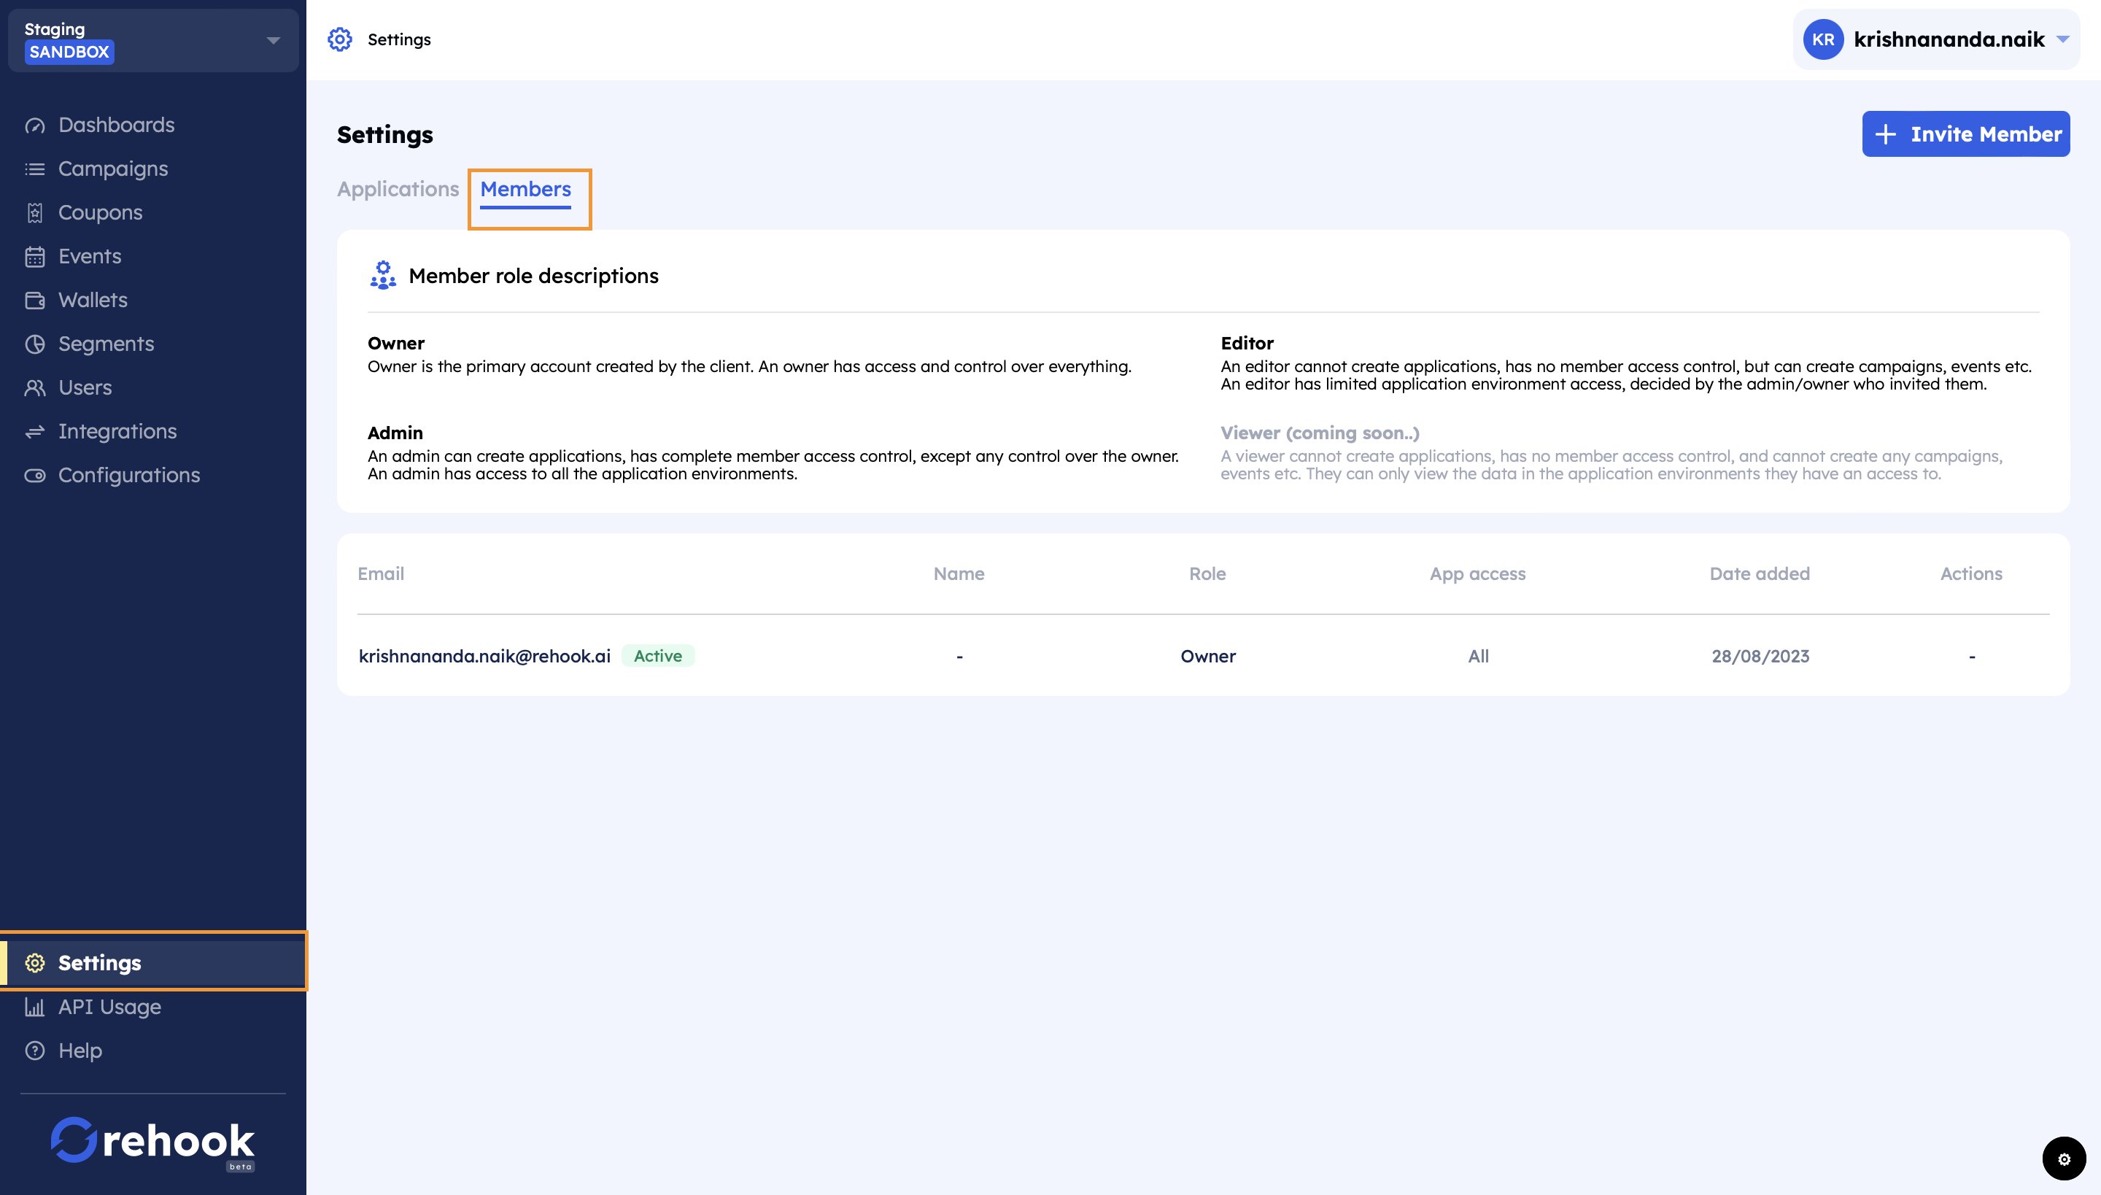This screenshot has width=2101, height=1195.
Task: Click the Role column header
Action: [x=1207, y=573]
